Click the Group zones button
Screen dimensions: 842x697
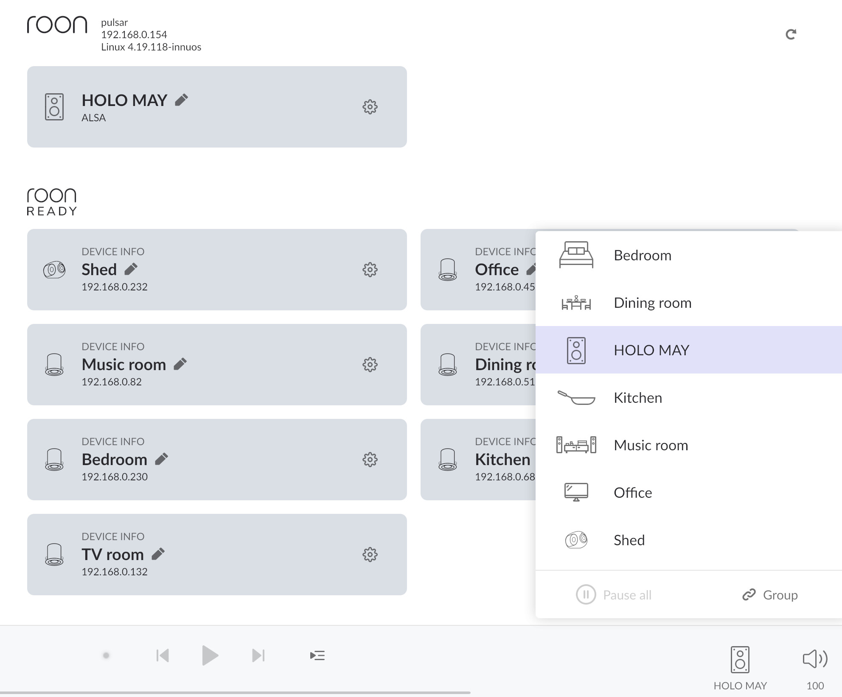(770, 595)
